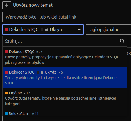Click the Ogólne description about topics not fitting elsewhere
This screenshot has width=131, height=121.
point(60,101)
